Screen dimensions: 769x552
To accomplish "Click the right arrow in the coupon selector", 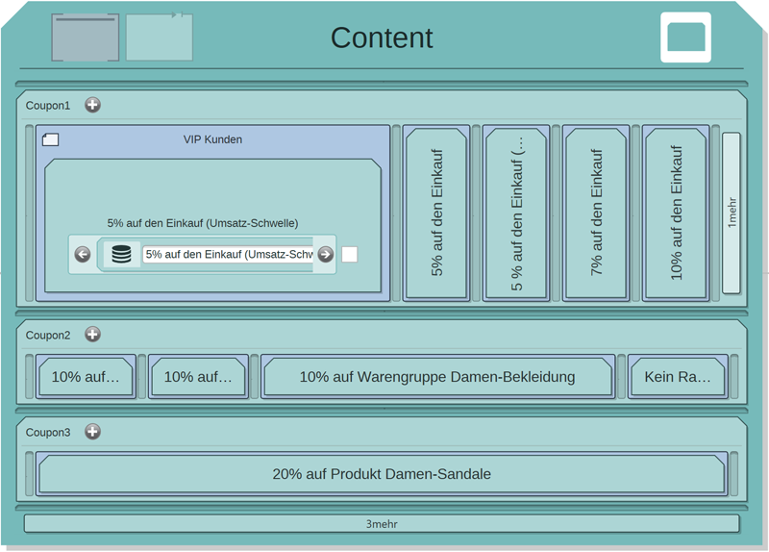I will 326,255.
